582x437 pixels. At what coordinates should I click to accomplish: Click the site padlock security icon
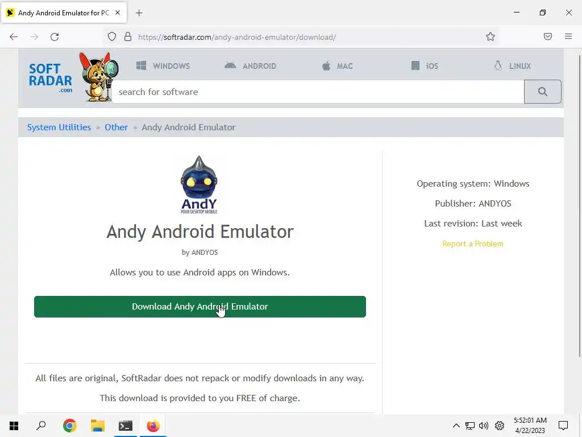point(128,36)
